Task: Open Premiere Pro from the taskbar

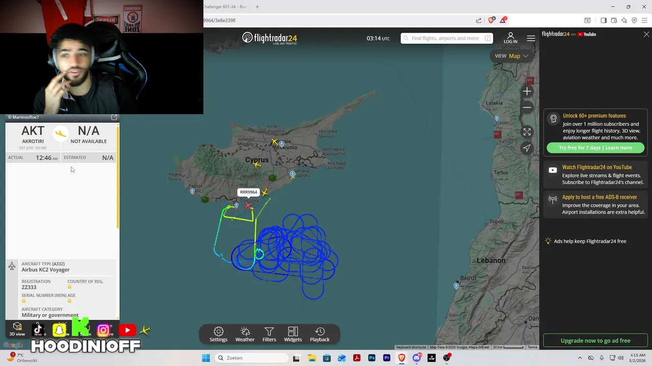Action: pyautogui.click(x=387, y=358)
